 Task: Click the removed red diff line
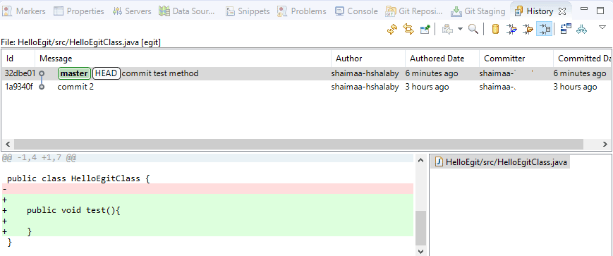point(207,189)
